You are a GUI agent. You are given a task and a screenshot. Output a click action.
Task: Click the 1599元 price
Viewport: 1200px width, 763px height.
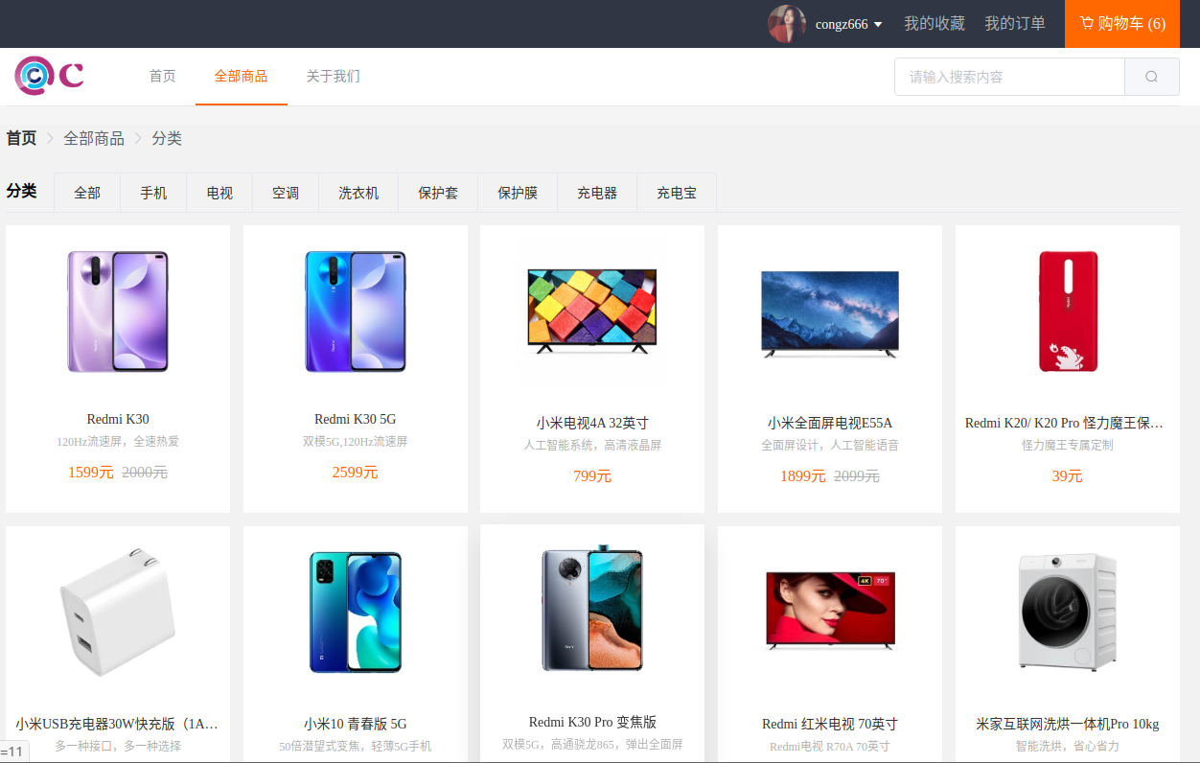click(x=91, y=473)
